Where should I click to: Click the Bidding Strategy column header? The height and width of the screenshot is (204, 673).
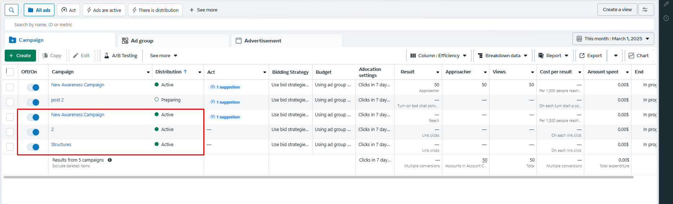[x=290, y=72]
